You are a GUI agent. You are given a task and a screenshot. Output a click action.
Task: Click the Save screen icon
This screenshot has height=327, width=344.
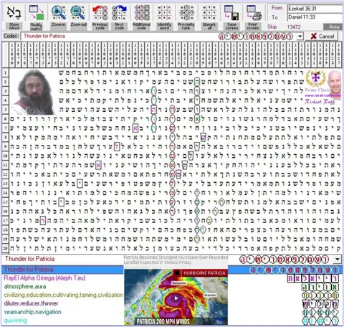(x=231, y=13)
